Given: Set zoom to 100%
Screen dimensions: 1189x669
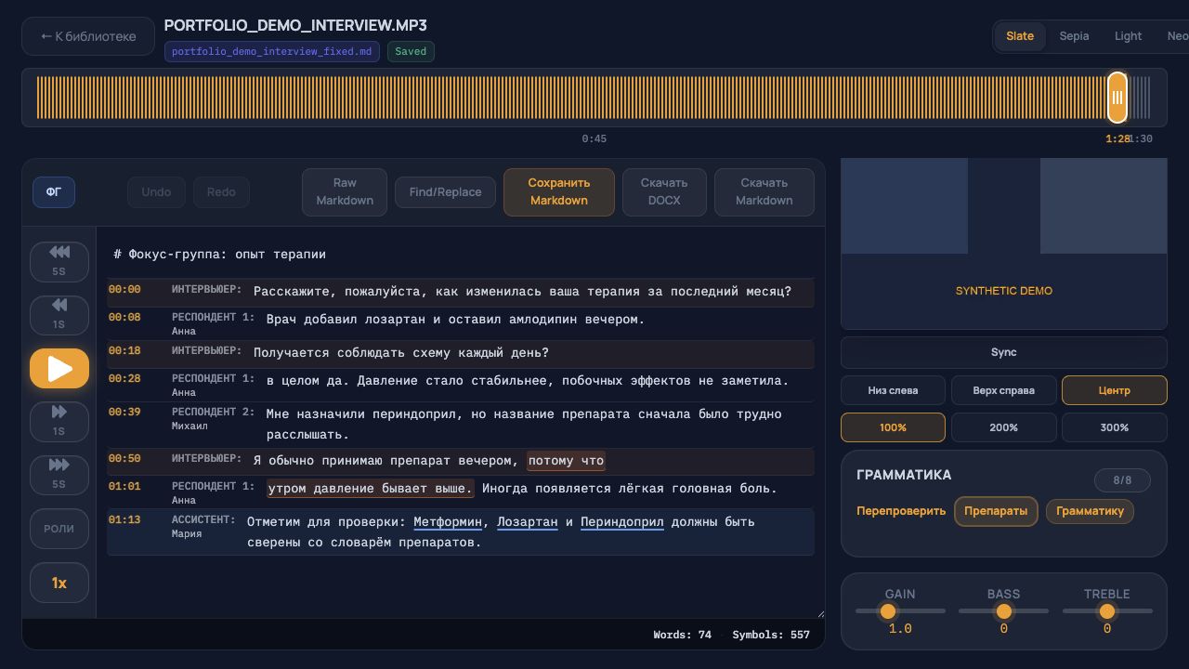Looking at the screenshot, I should [x=893, y=427].
